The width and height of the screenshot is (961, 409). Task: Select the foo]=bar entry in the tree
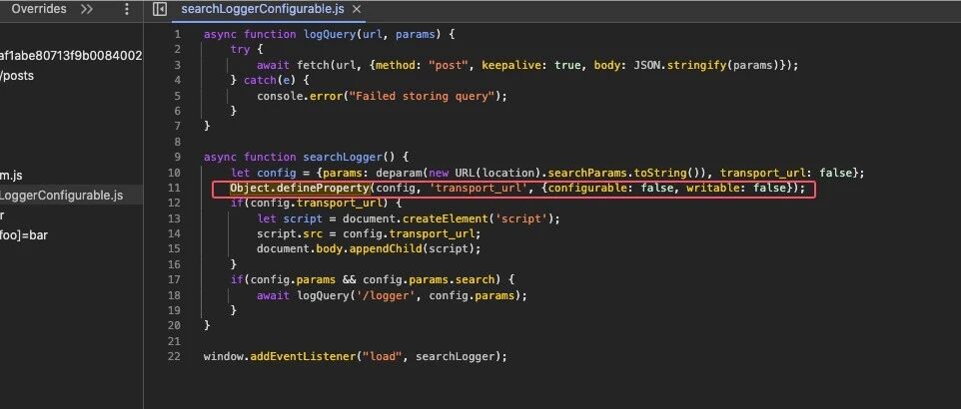point(24,235)
